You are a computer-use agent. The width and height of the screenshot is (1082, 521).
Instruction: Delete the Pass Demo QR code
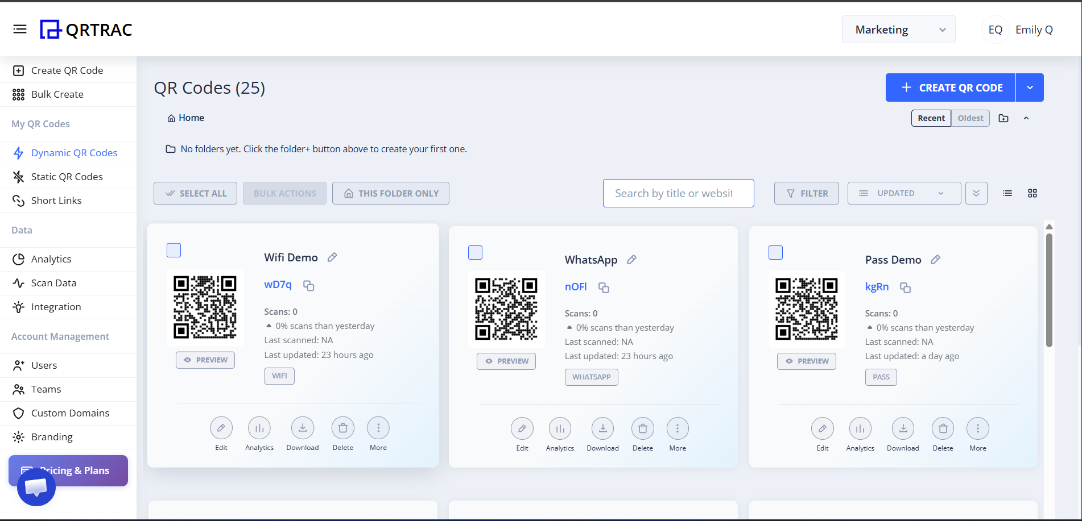943,428
